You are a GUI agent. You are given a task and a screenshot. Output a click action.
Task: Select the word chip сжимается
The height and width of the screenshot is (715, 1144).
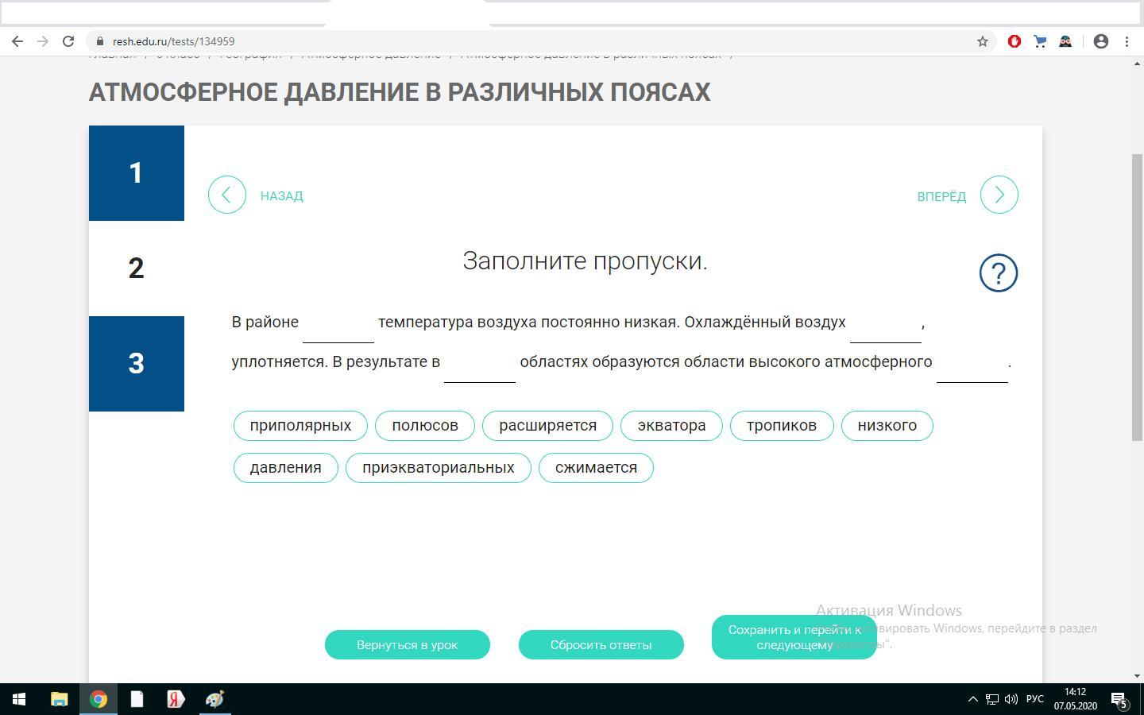597,467
